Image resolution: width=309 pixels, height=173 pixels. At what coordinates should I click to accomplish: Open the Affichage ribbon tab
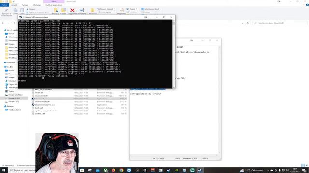click(x=37, y=5)
